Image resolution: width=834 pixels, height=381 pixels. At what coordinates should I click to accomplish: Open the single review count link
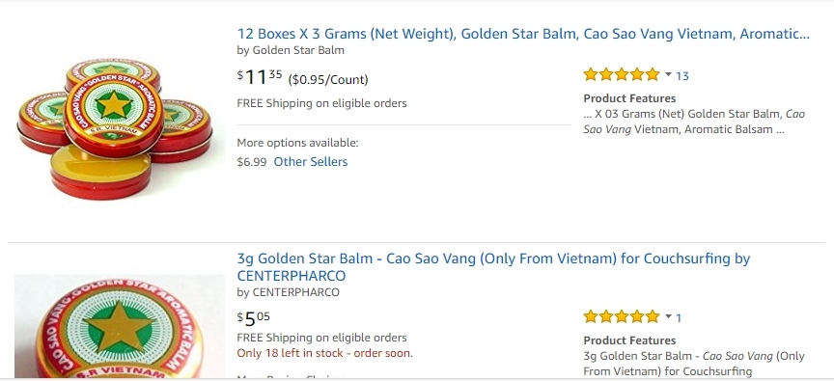(x=679, y=317)
